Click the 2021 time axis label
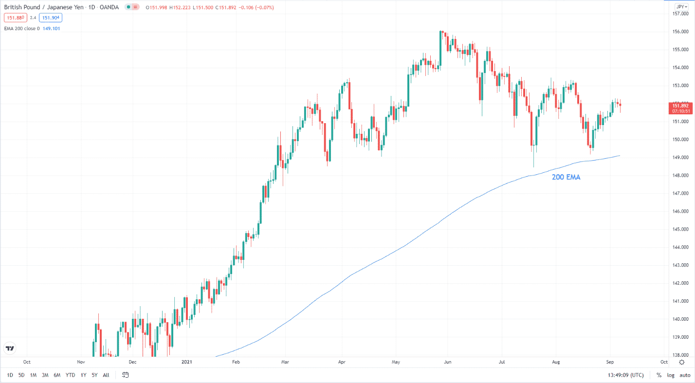 click(x=187, y=362)
